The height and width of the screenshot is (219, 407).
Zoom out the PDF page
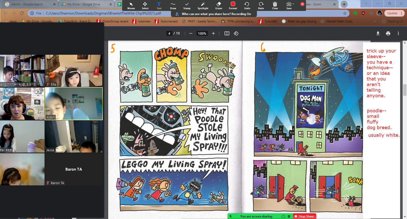coord(191,33)
